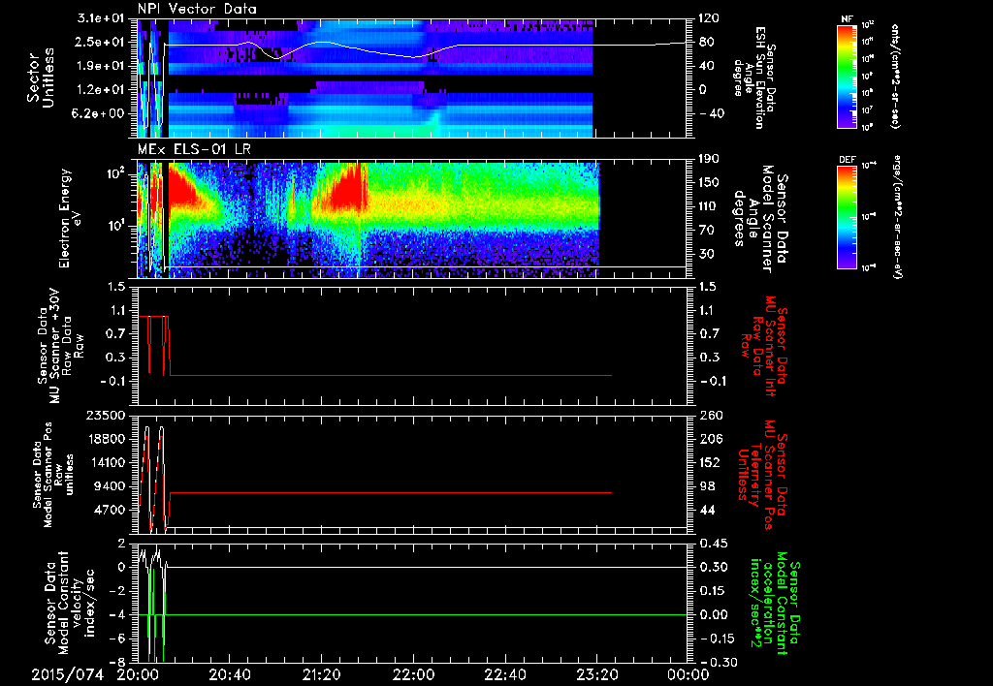Click the '0.45' acceleration tick value

click(x=713, y=544)
